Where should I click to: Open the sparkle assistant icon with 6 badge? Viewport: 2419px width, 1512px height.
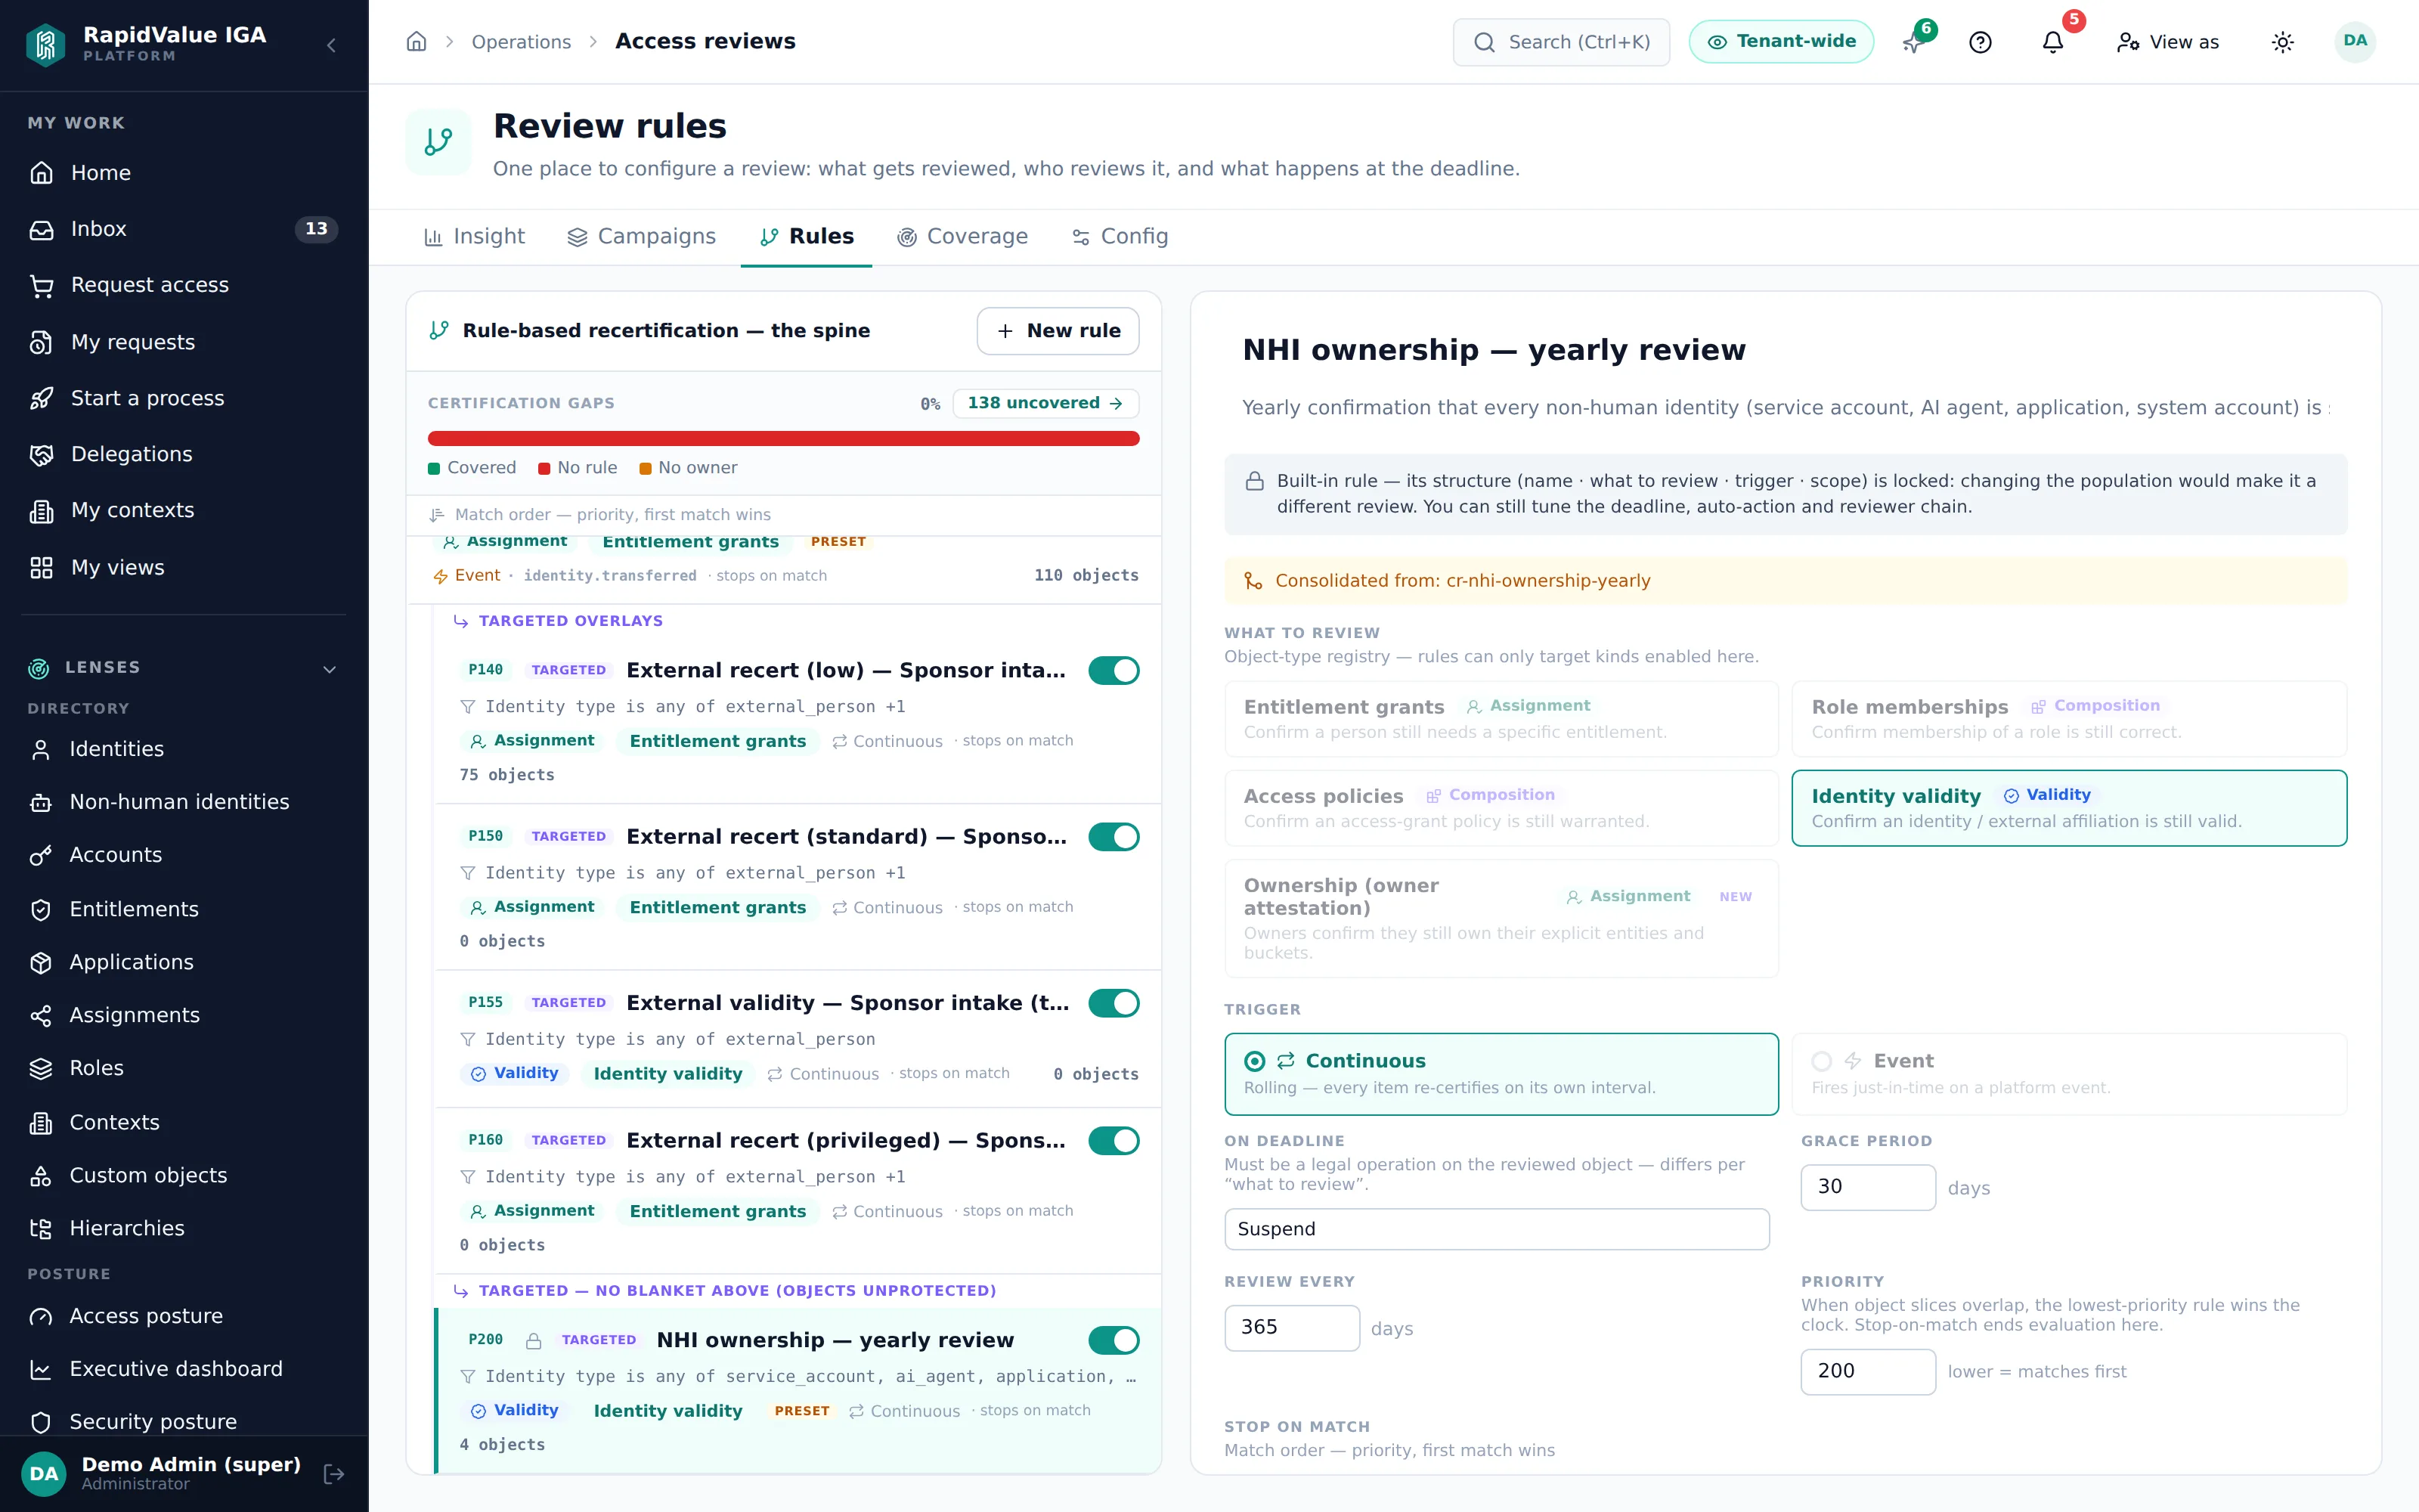[1913, 42]
